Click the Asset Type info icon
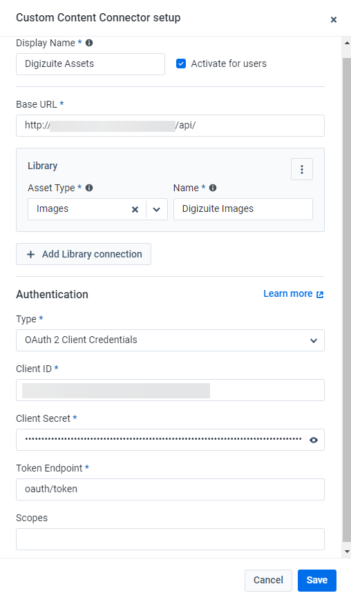The image size is (351, 602). (x=89, y=188)
